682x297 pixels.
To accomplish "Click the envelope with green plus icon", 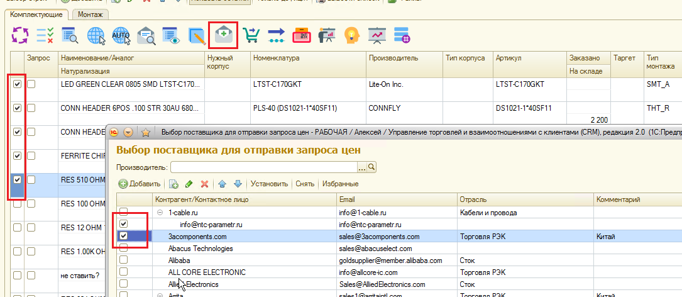I will [223, 35].
